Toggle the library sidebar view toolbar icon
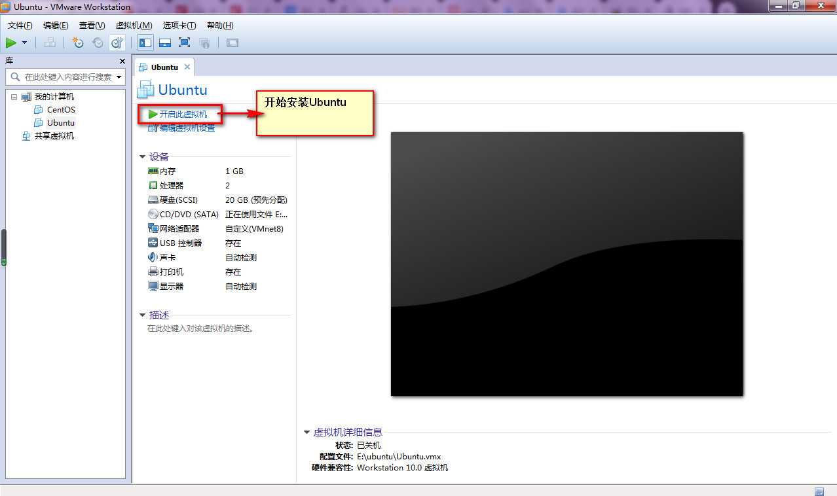This screenshot has height=496, width=837. click(x=145, y=43)
